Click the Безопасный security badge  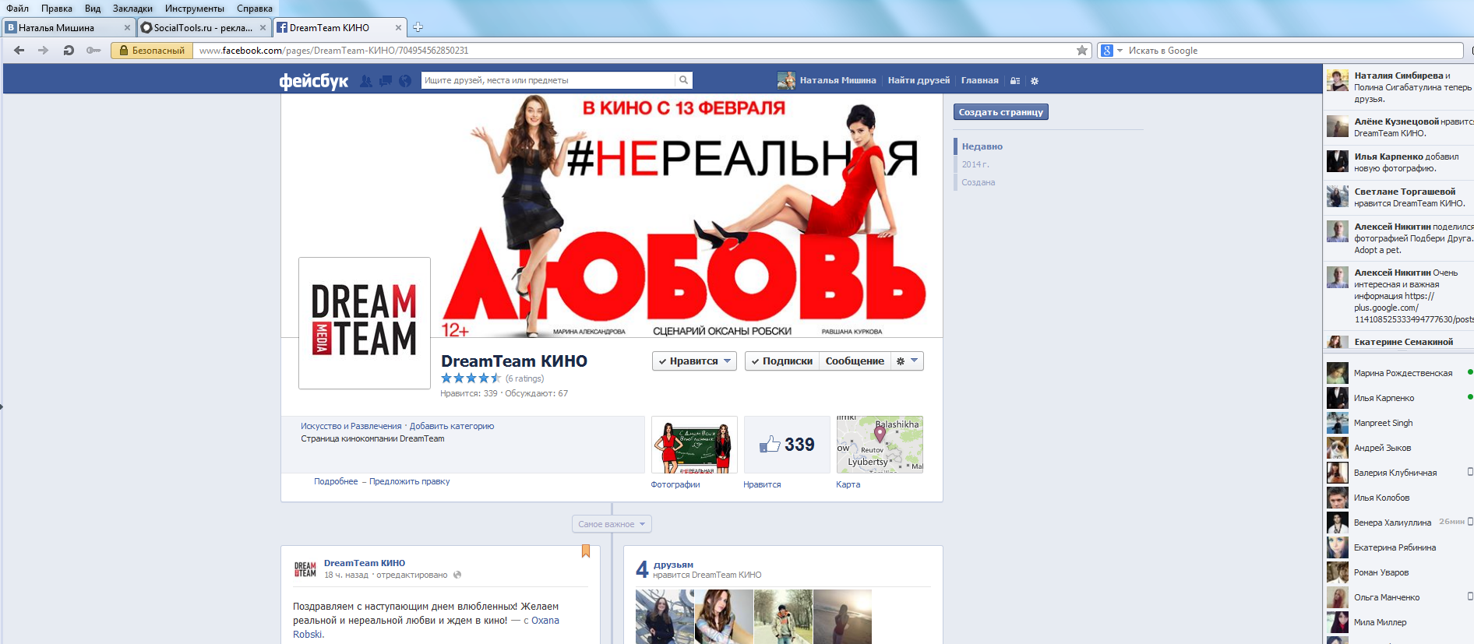(153, 51)
